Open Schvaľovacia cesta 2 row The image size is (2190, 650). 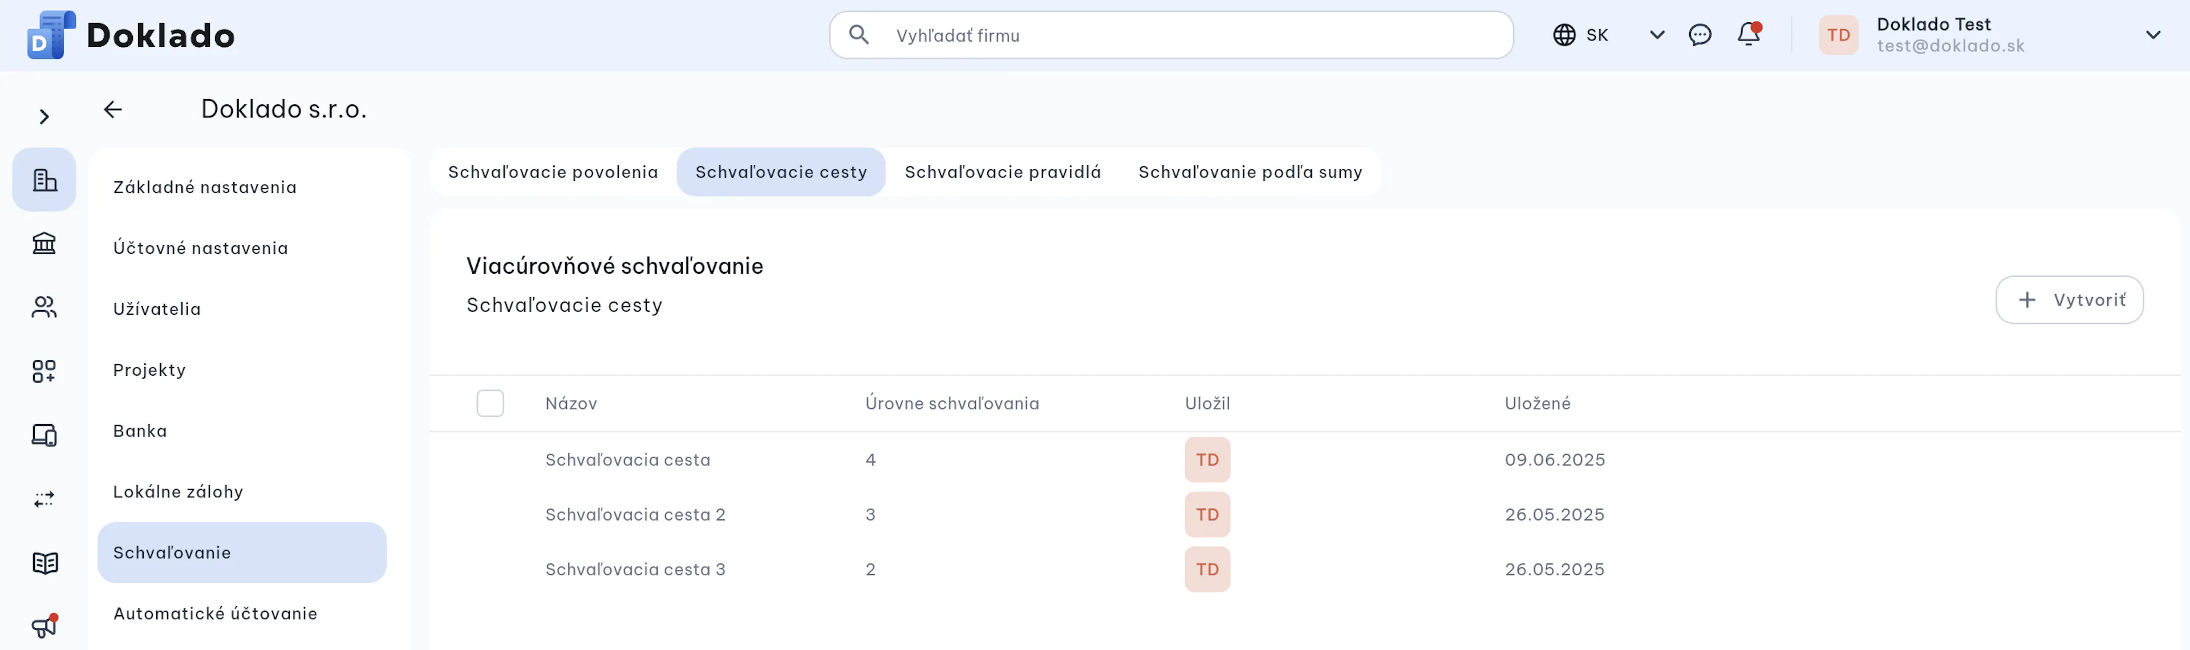pos(1303,514)
